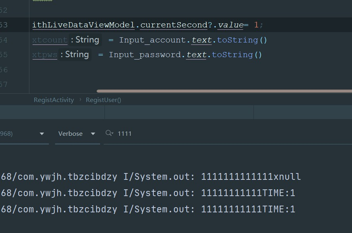
Task: Click currentSecond in the code line
Action: [174, 25]
